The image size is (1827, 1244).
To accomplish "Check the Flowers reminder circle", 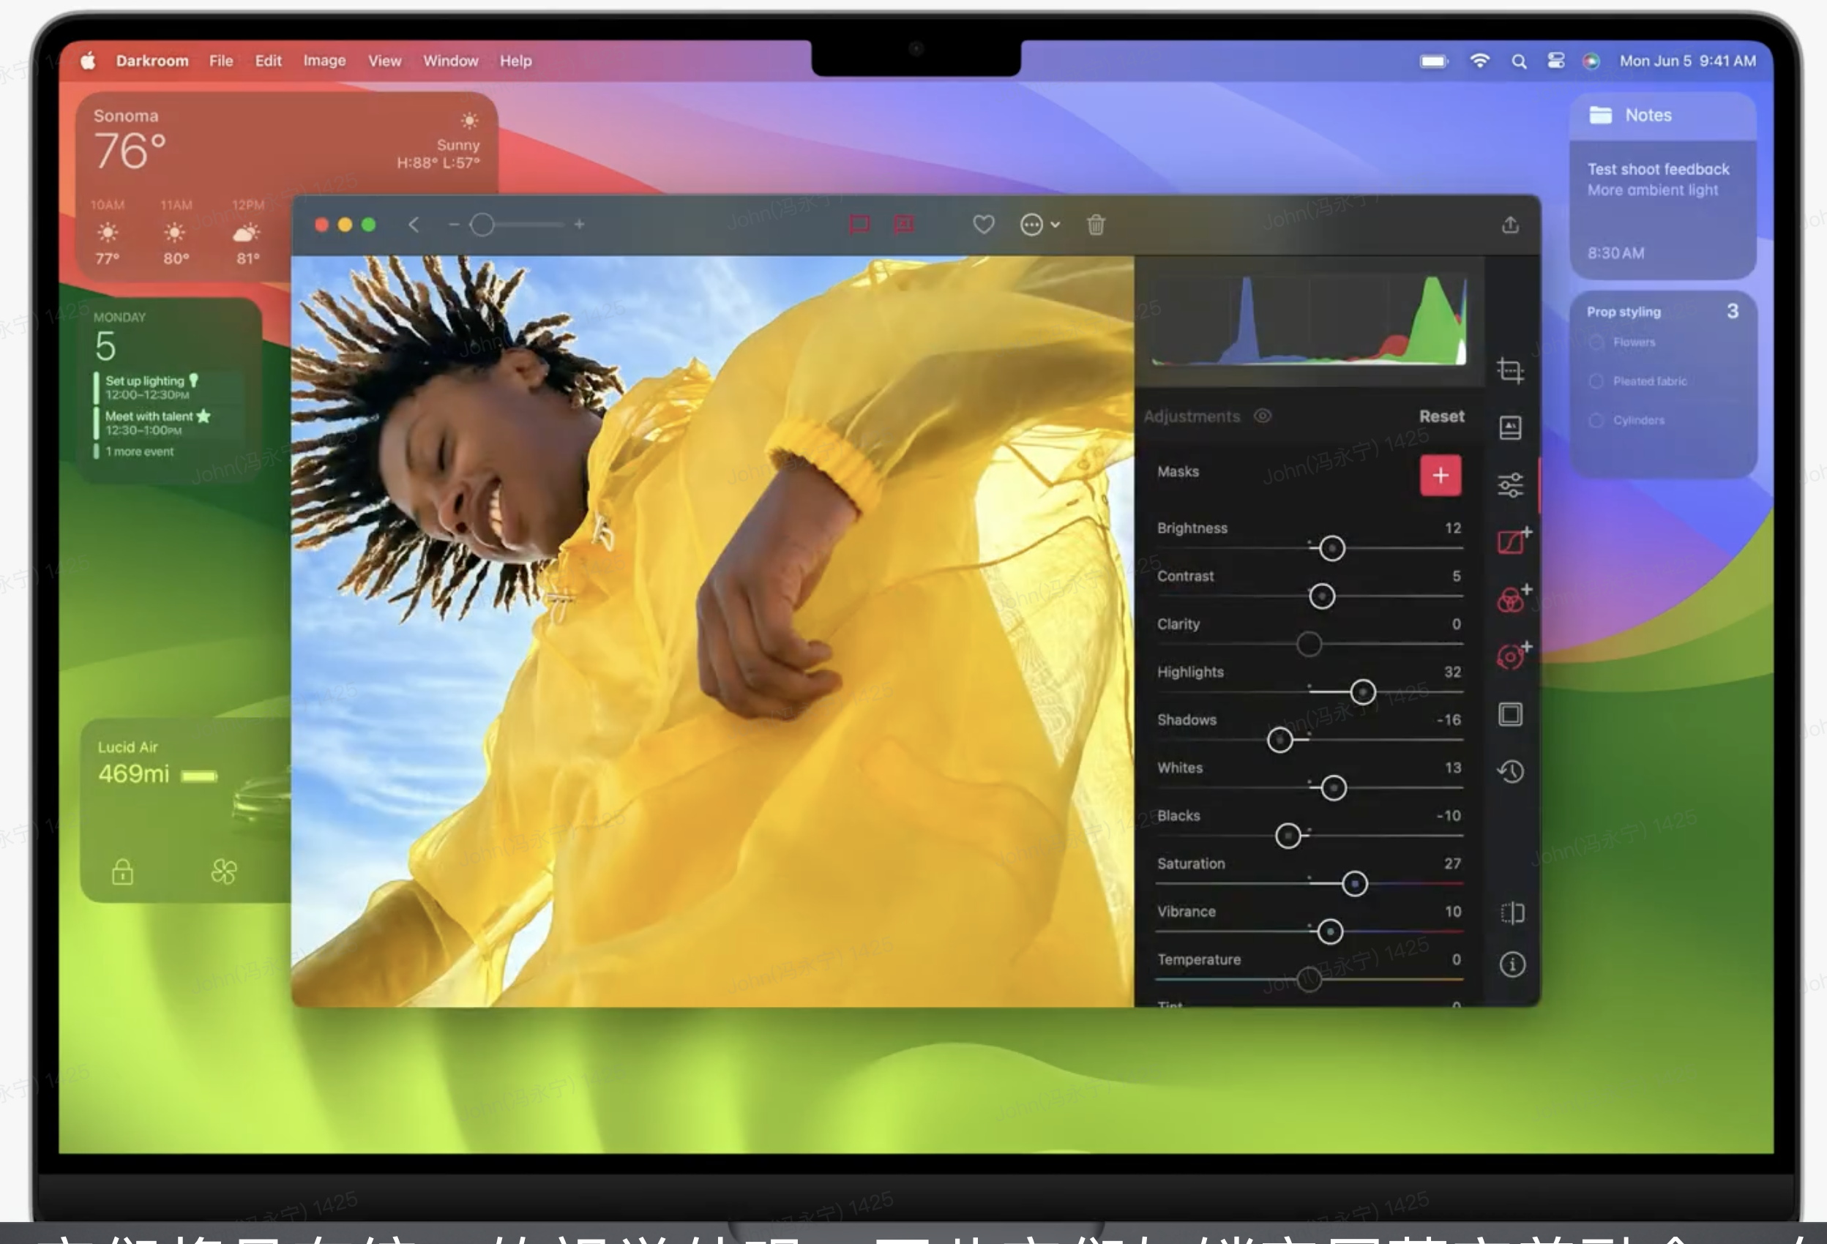I will click(1596, 342).
